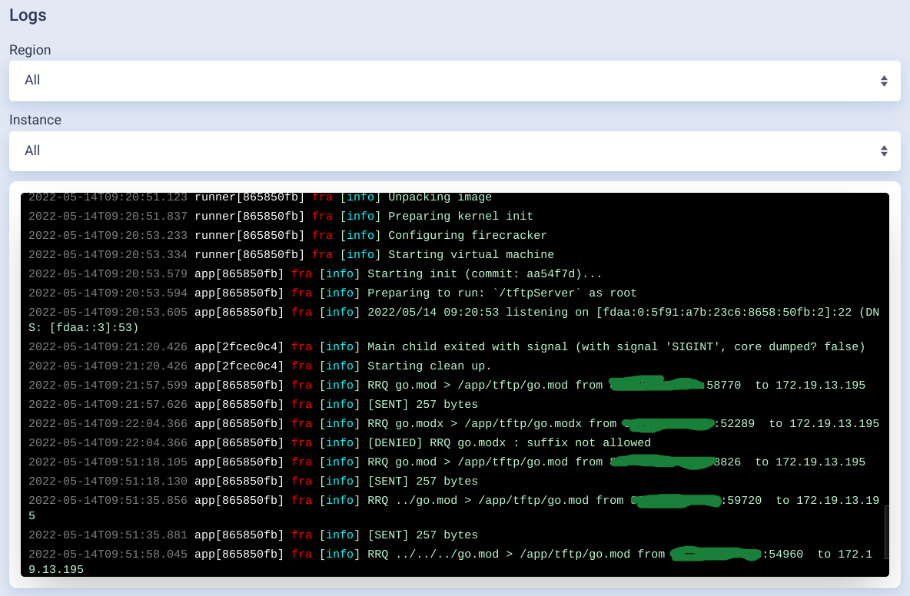
Task: Click '[SENT] 257 bytes' at 09:51:18.130
Action: coord(423,482)
